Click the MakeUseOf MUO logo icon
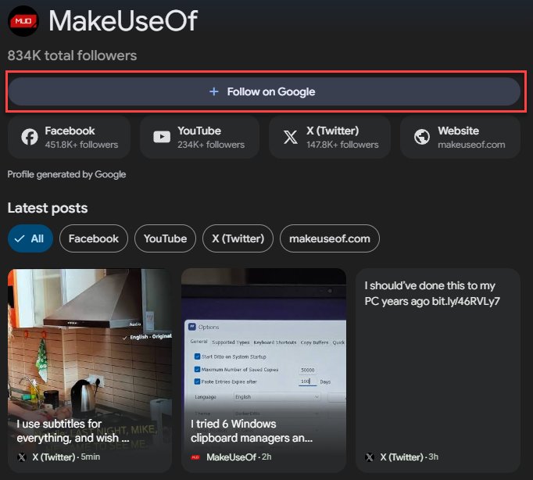533x480 pixels. pos(23,21)
